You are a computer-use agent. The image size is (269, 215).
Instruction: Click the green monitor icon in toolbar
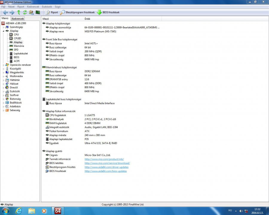click(38, 12)
